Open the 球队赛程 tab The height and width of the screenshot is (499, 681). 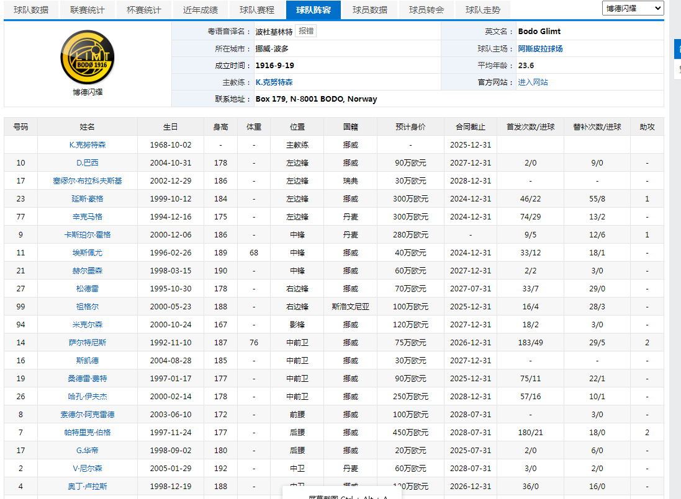tap(257, 10)
